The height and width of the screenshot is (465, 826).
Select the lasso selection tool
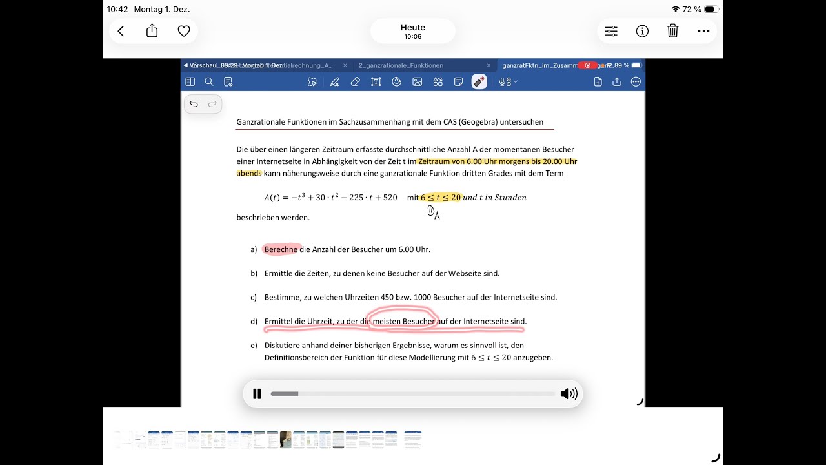coord(312,81)
